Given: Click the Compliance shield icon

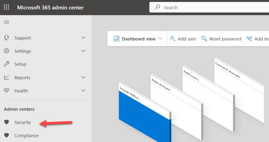Looking at the screenshot, I should (x=7, y=135).
